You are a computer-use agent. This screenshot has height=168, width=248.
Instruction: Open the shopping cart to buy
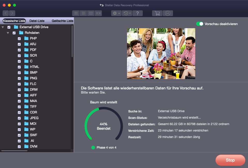point(157,13)
